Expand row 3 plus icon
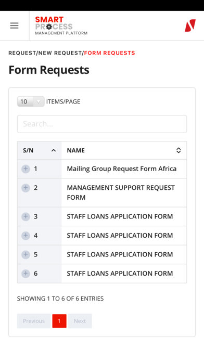Viewport: 204px width, 362px height. pos(25,216)
